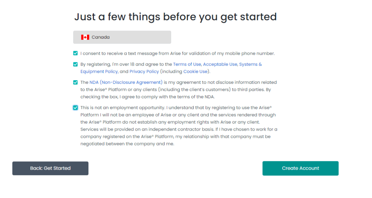Click the text message consent label text

[x=178, y=53]
